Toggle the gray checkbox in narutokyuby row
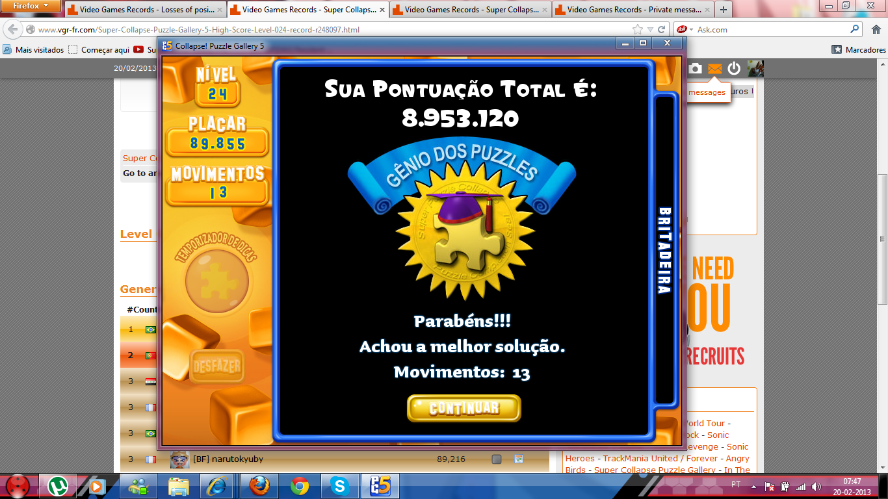Viewport: 888px width, 499px height. [x=497, y=459]
